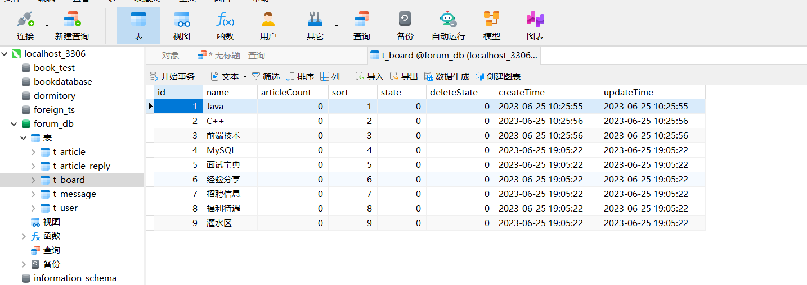This screenshot has height=285, width=807.
Task: Switch to the t_board @forum_db tab
Action: point(454,56)
